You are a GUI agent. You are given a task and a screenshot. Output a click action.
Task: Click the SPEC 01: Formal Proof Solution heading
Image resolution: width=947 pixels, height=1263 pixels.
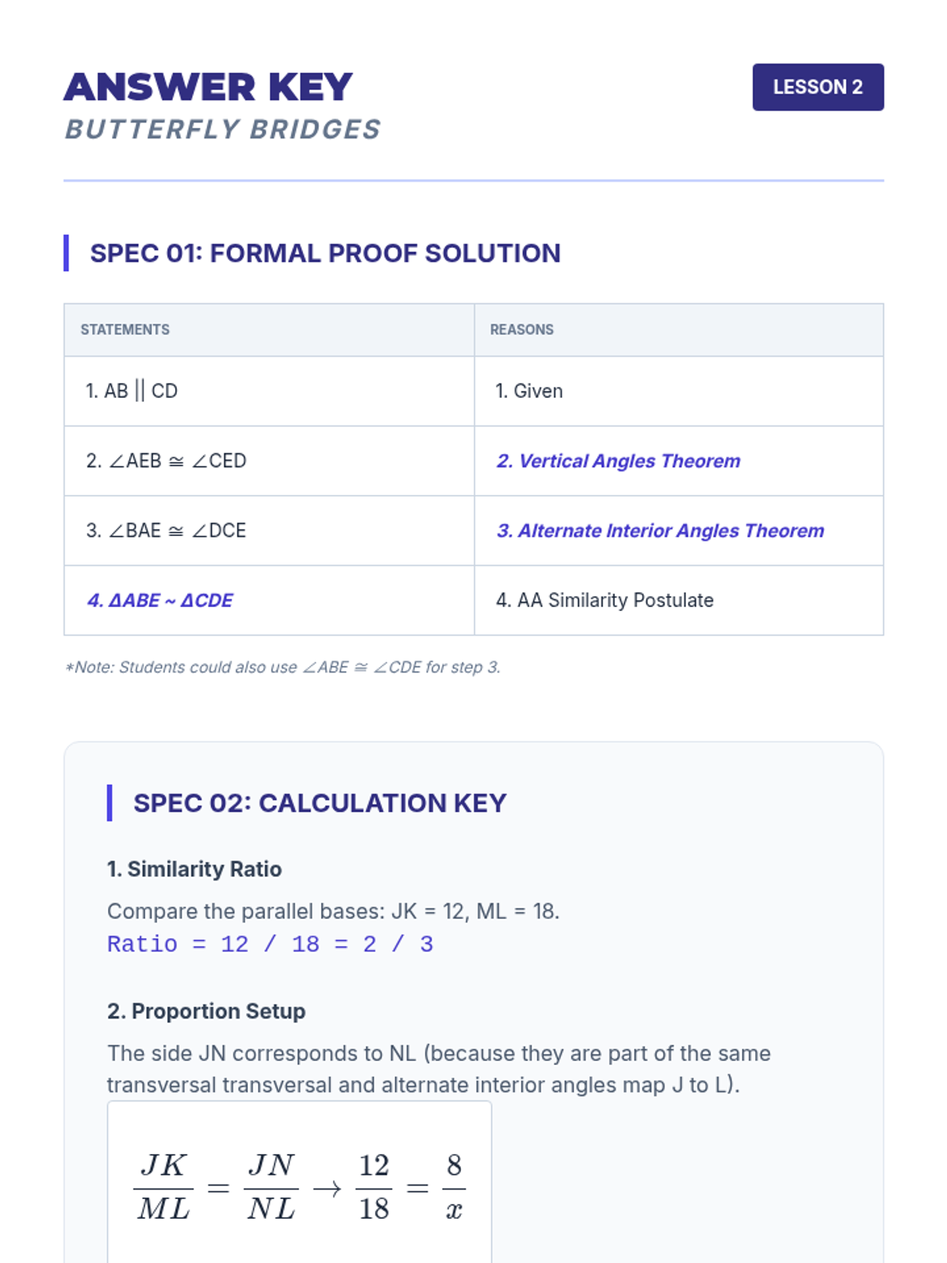(x=325, y=253)
